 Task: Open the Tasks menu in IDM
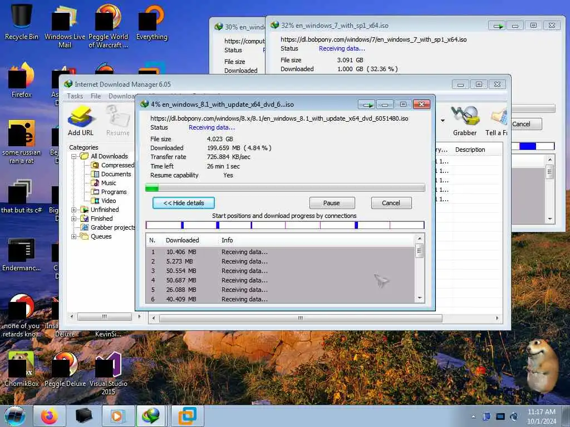(x=75, y=96)
